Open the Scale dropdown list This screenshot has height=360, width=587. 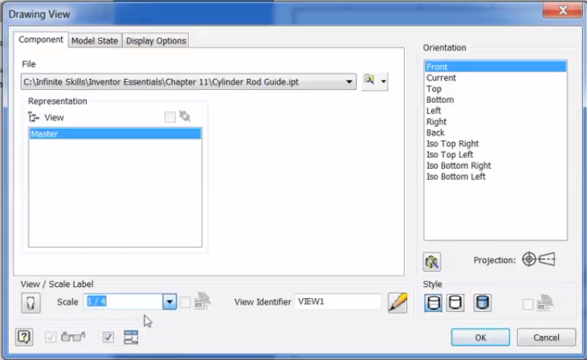[x=169, y=302]
